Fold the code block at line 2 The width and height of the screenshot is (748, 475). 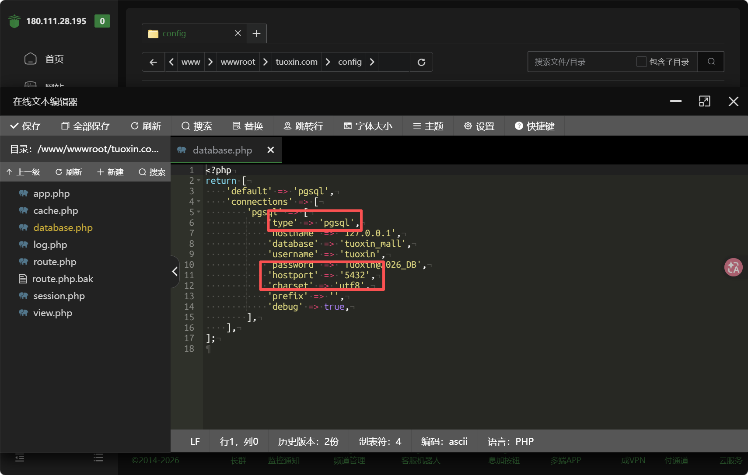[199, 181]
